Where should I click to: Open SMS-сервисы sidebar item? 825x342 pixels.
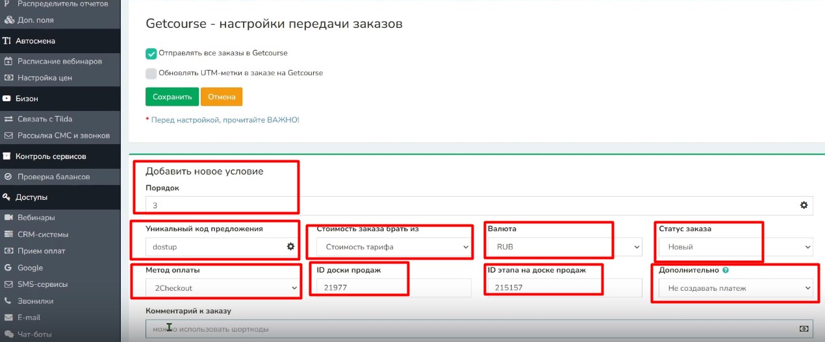42,284
